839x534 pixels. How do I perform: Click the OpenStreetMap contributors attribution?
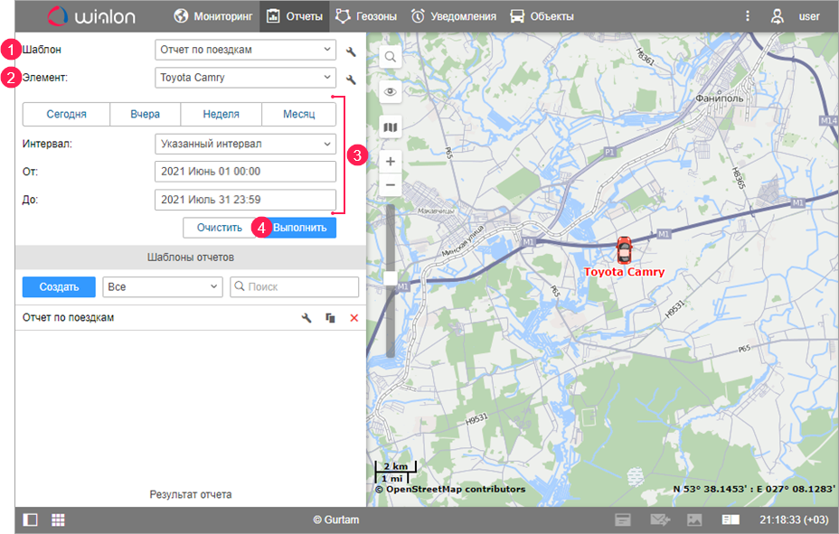450,489
